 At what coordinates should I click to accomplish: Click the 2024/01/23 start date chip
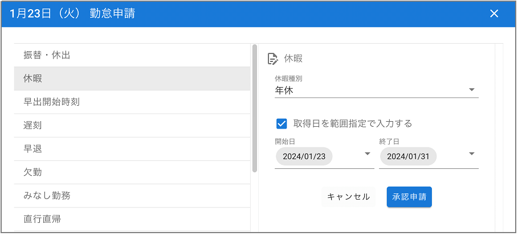pos(304,156)
